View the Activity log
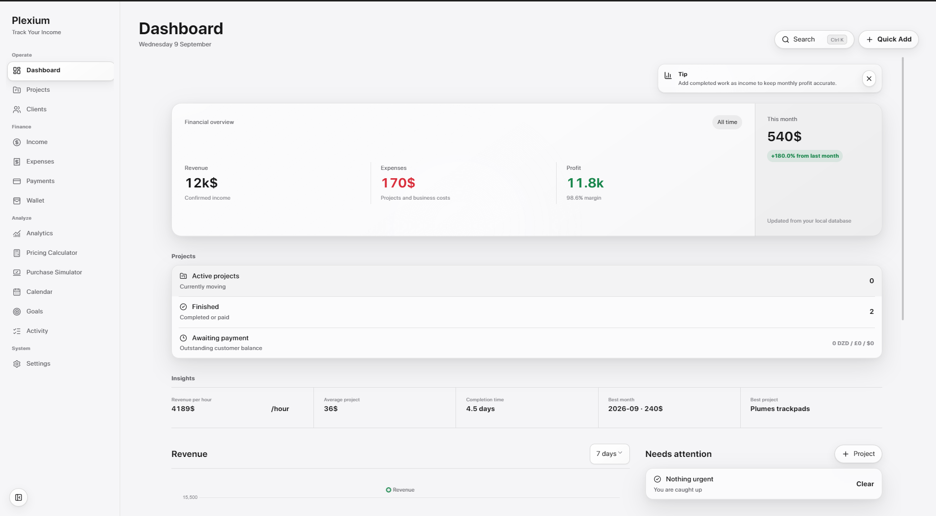 point(61,331)
